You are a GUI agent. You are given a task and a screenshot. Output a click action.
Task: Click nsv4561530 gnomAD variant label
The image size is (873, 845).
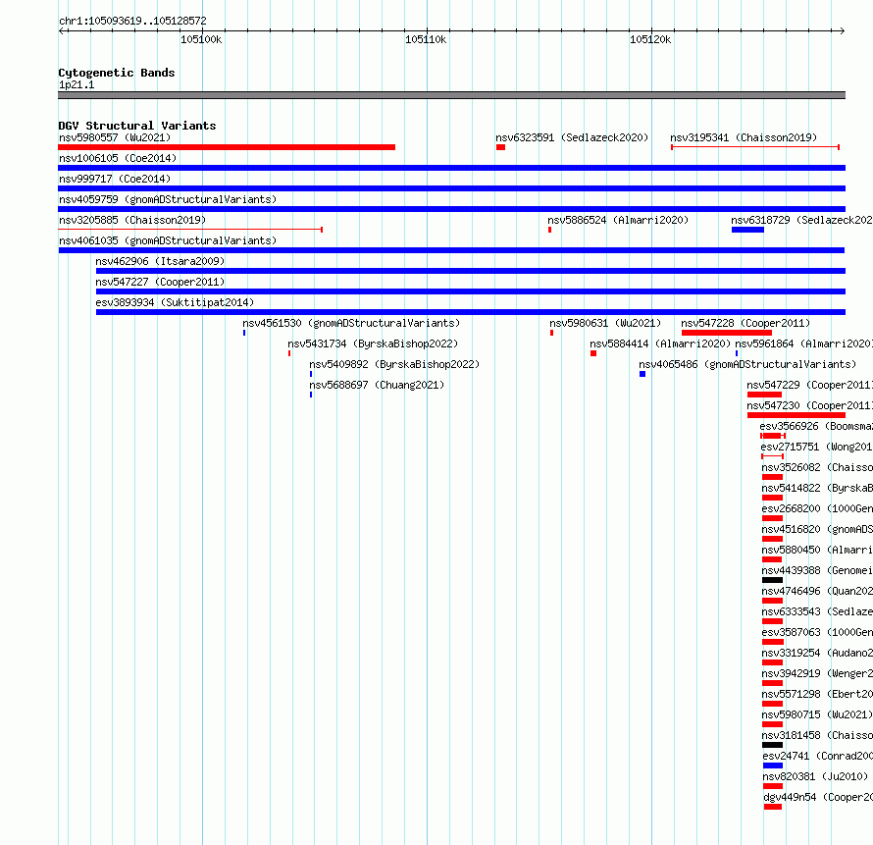351,323
